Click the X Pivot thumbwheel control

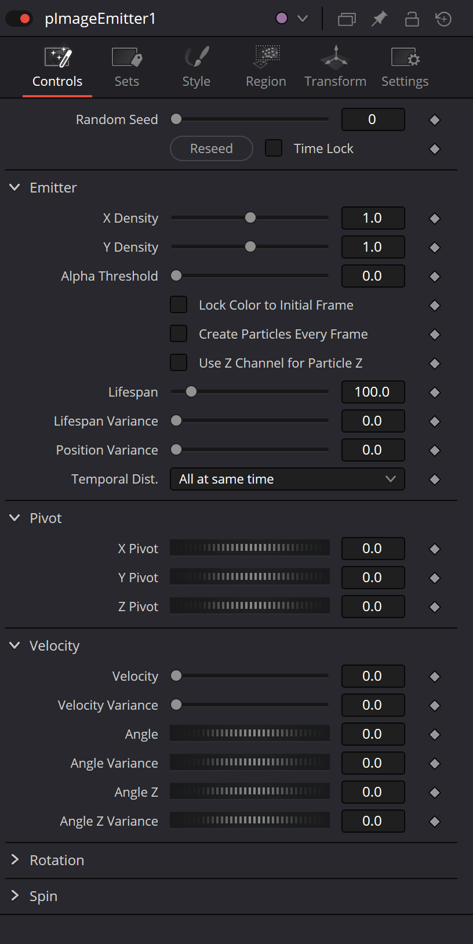pyautogui.click(x=250, y=547)
